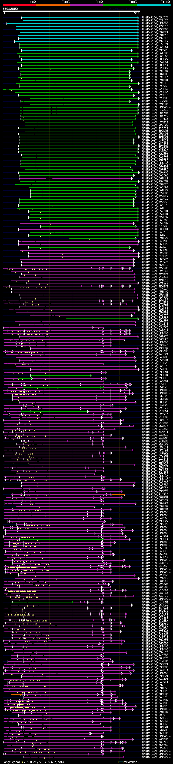Click the white query bar under BB912352
Screen dimensions: 173x764
coord(71,11)
